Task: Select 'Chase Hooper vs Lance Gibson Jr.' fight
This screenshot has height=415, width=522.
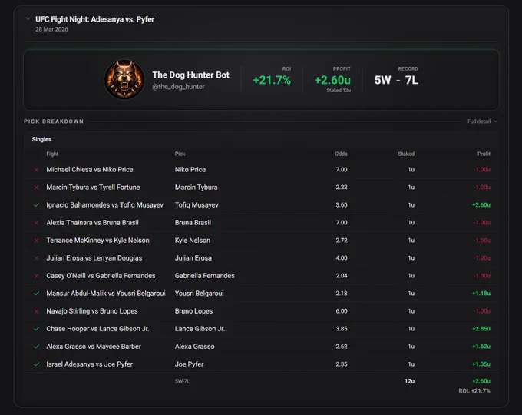Action: coord(97,329)
